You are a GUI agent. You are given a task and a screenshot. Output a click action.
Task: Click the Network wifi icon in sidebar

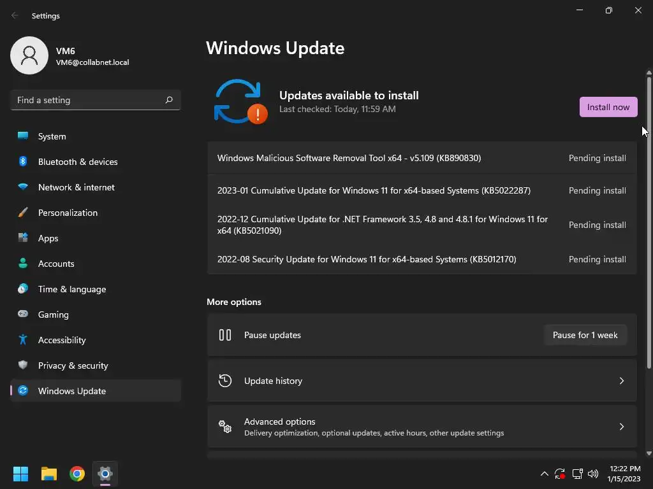point(23,187)
